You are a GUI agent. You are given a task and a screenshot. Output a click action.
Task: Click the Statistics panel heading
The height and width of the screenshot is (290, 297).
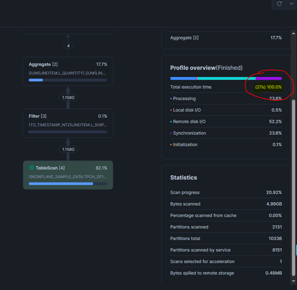(x=184, y=177)
